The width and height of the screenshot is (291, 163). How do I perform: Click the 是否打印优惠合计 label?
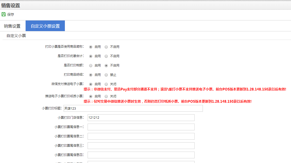(x=71, y=56)
